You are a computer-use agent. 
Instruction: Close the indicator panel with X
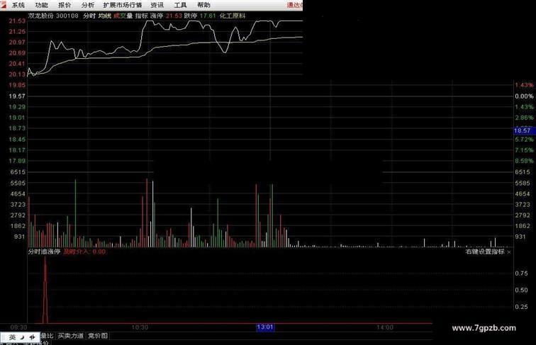pyautogui.click(x=509, y=252)
